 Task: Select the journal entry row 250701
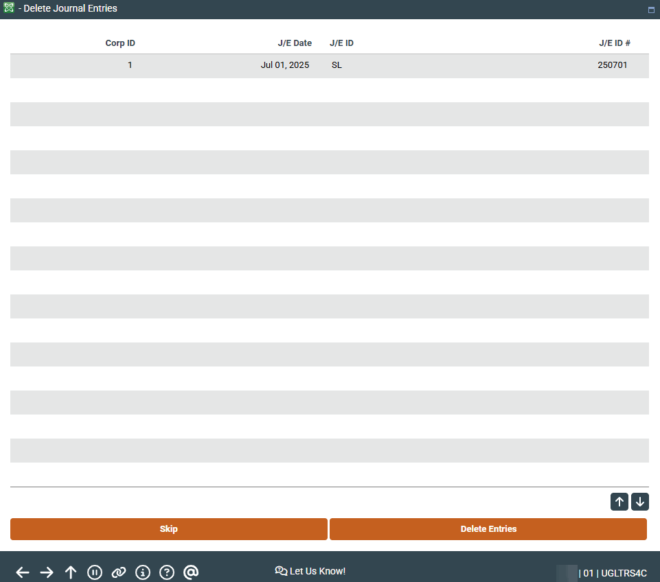pos(330,66)
